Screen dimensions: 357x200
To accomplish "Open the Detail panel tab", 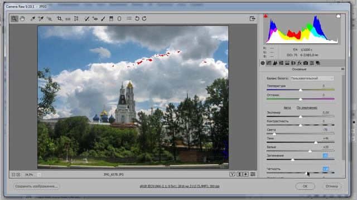I will coord(275,63).
